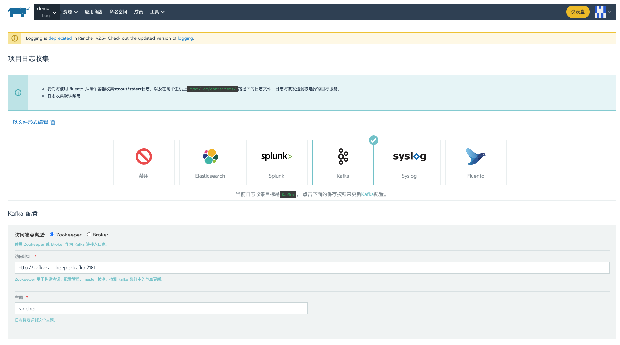Click the Rancher cow logo
Viewport: 620px width, 345px height.
19,12
